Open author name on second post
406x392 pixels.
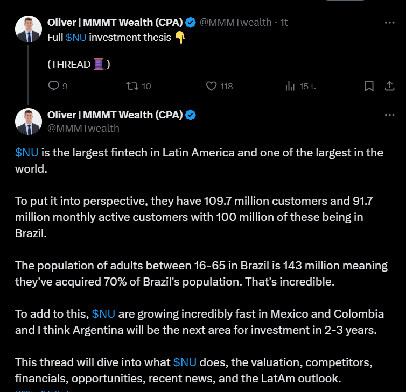click(115, 115)
